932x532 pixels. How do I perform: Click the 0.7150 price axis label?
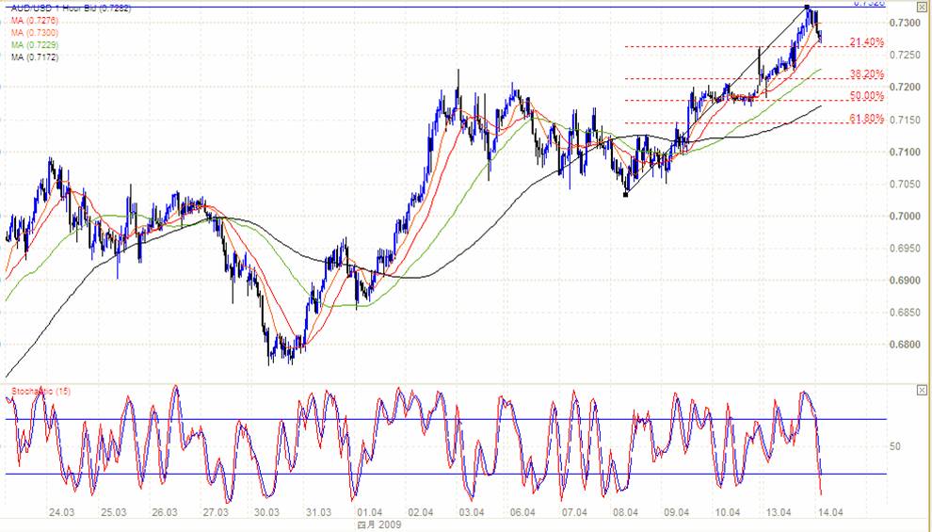[x=904, y=120]
